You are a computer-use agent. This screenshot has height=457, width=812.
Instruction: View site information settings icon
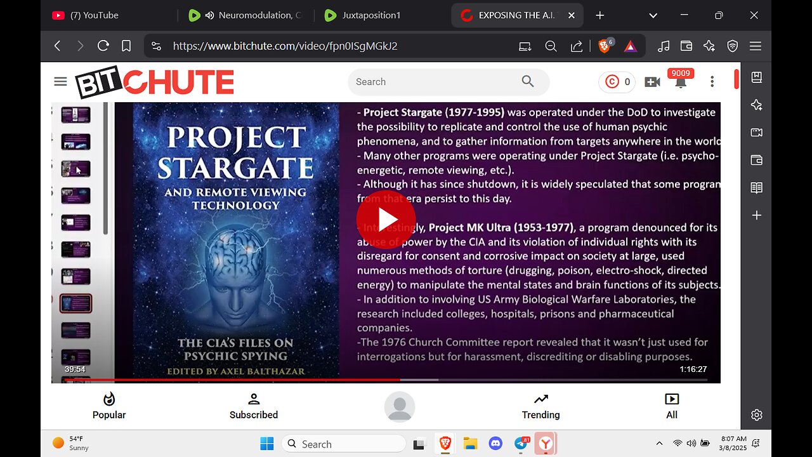[157, 46]
